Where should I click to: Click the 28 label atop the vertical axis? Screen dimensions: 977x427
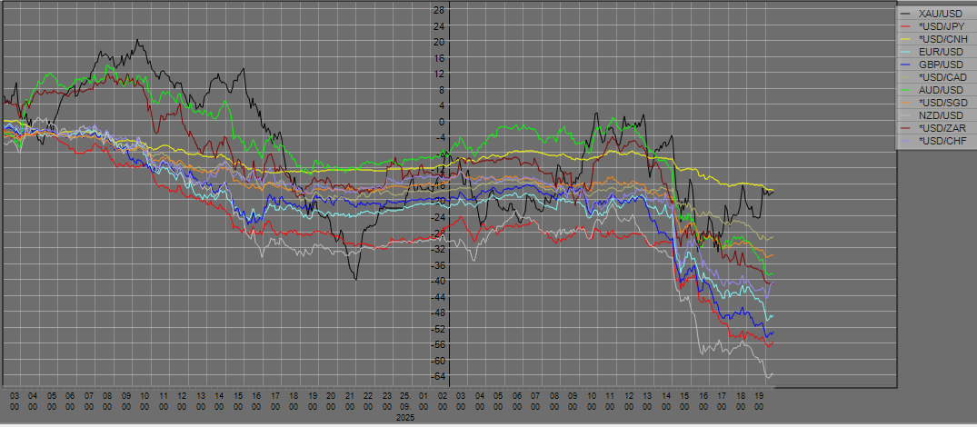(439, 10)
